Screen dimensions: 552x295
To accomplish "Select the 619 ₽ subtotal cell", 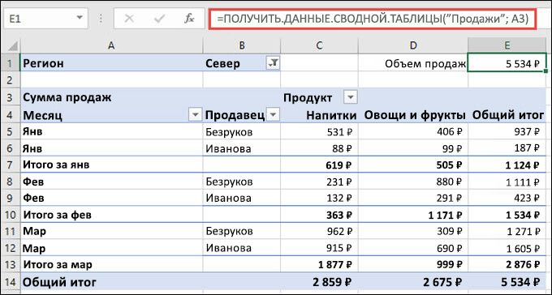I will 319,165.
